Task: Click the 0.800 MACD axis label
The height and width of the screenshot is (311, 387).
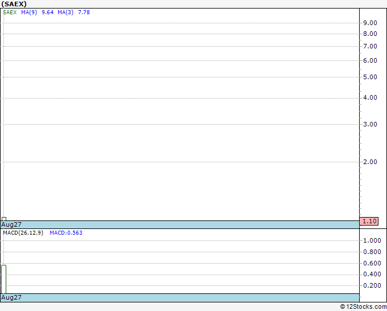Action: point(372,252)
